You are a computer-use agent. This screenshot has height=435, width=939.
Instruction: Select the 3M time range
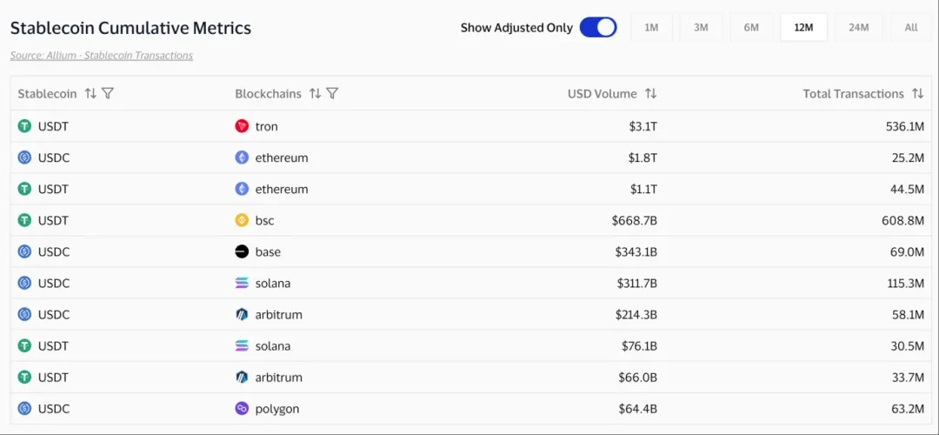click(x=701, y=28)
